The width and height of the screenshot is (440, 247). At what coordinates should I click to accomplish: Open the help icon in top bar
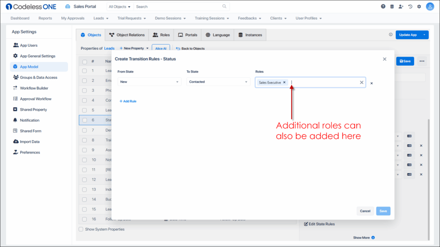click(x=382, y=6)
